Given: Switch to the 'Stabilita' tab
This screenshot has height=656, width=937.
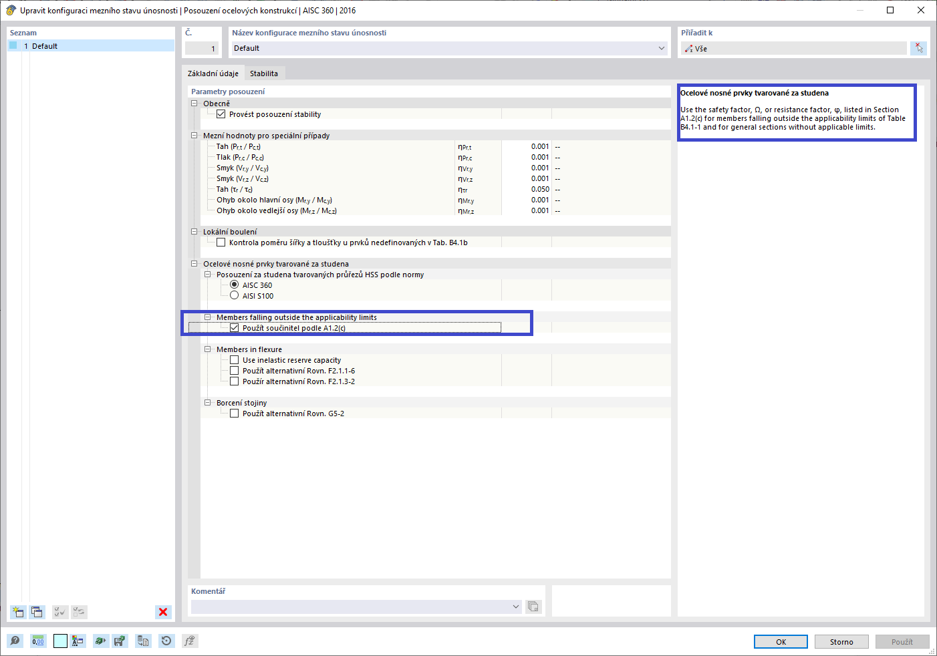Looking at the screenshot, I should pos(264,73).
